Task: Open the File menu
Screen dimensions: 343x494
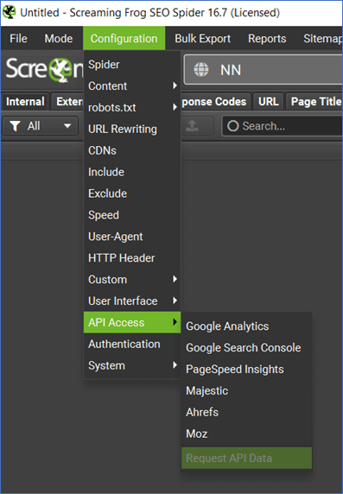Action: pos(18,39)
